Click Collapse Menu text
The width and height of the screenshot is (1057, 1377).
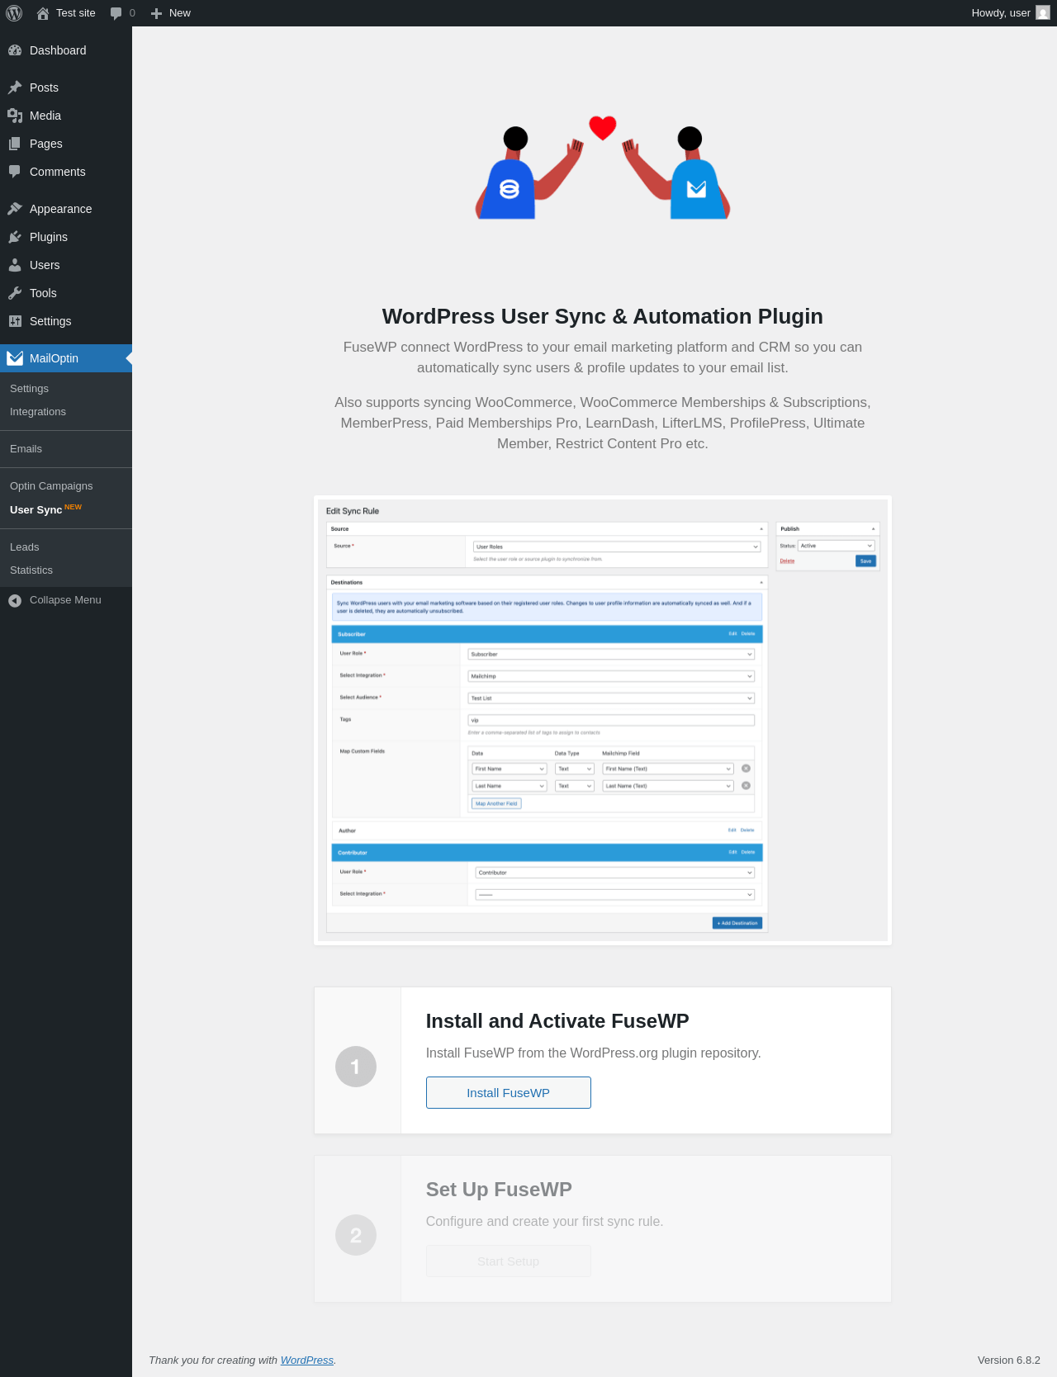pyautogui.click(x=65, y=600)
